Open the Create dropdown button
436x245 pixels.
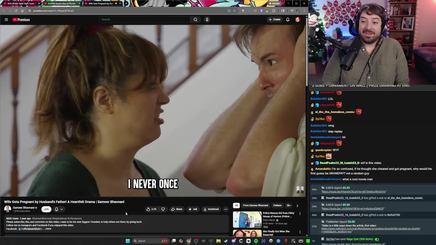[275, 19]
